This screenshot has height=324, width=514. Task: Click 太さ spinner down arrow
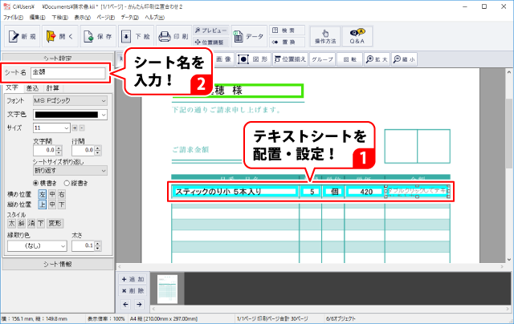[98, 249]
